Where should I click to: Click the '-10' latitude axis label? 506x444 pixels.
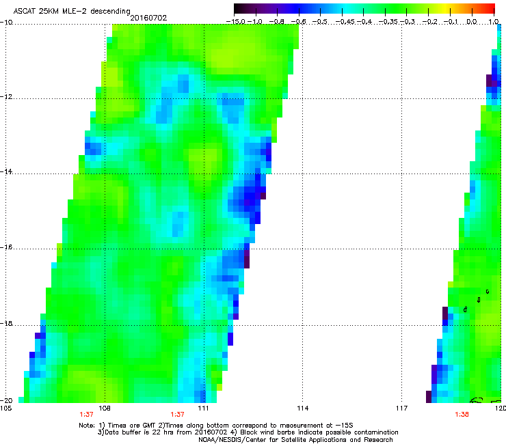[6, 23]
